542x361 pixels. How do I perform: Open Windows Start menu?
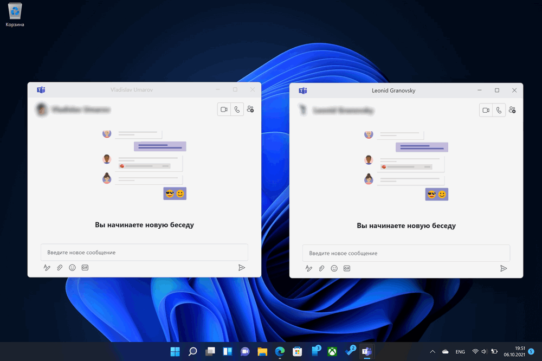click(x=175, y=352)
